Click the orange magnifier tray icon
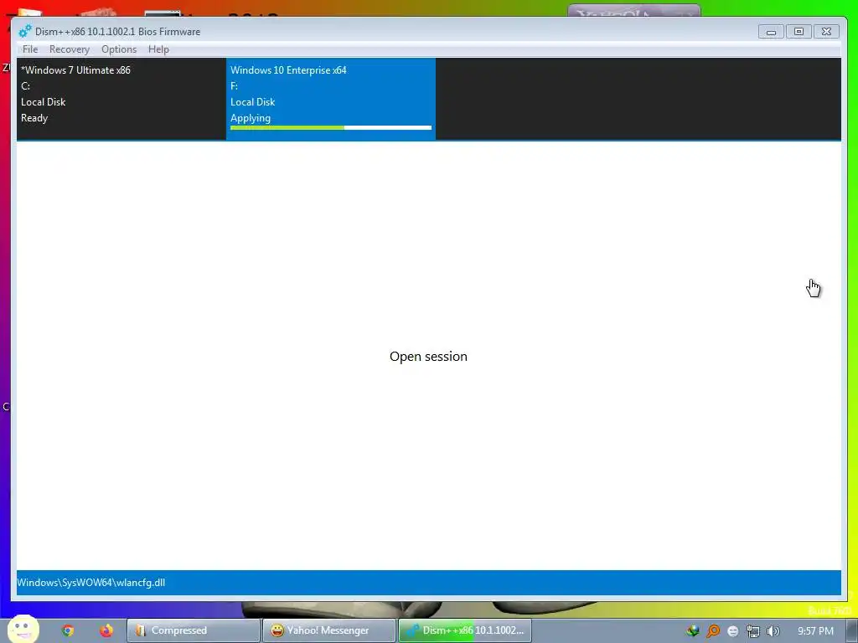 [713, 631]
